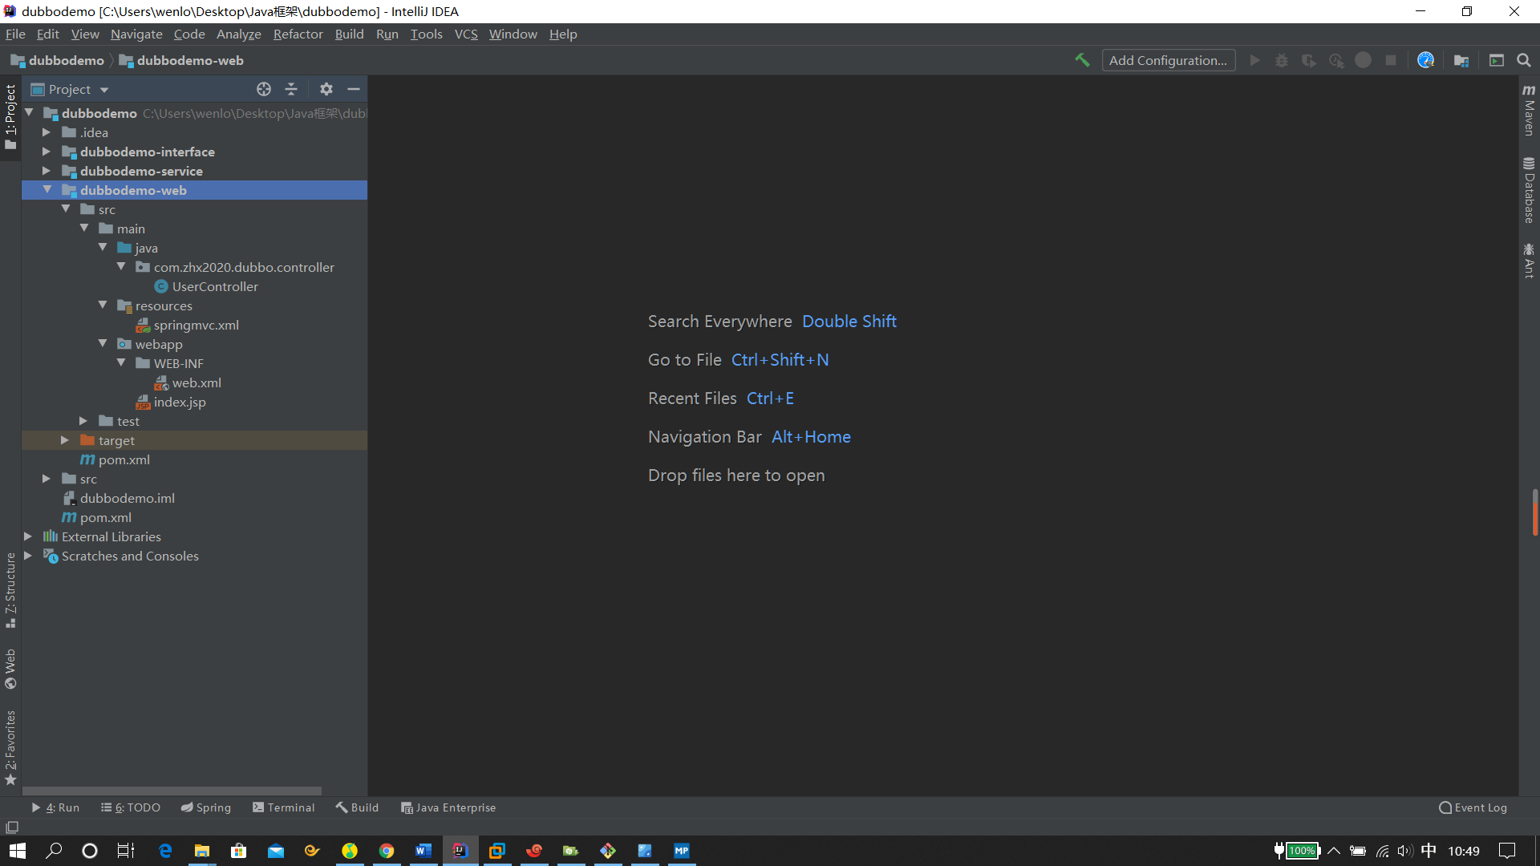Image resolution: width=1540 pixels, height=866 pixels.
Task: Open the Maven tool window
Action: [1529, 111]
